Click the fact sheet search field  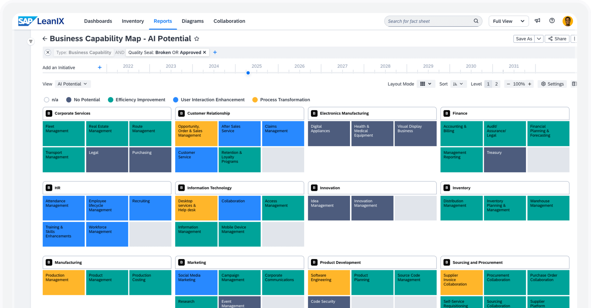429,21
